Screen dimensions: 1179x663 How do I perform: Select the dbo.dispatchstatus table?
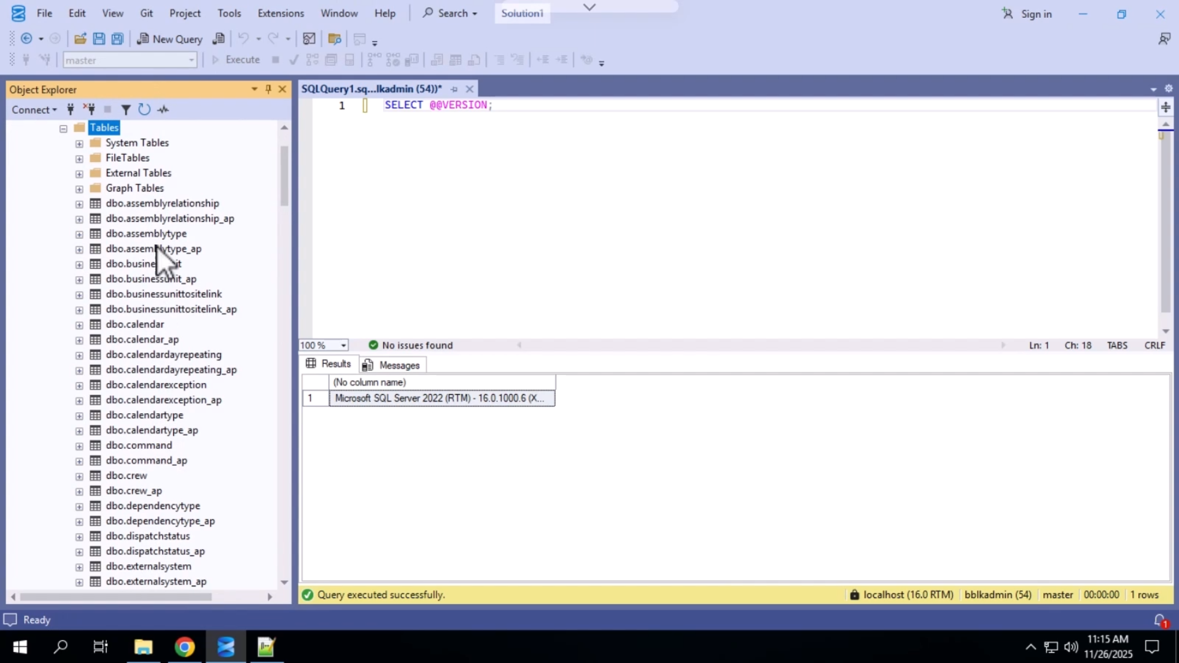pyautogui.click(x=148, y=536)
